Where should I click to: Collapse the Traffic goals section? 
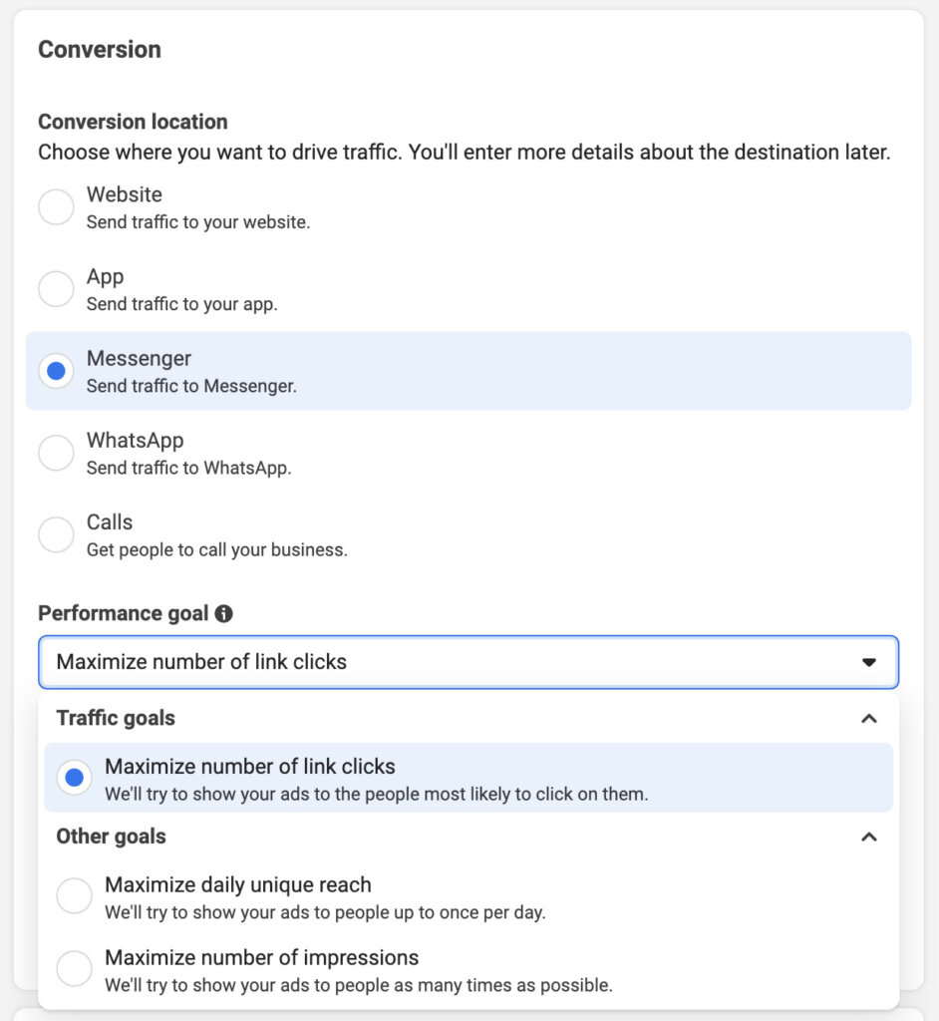868,718
